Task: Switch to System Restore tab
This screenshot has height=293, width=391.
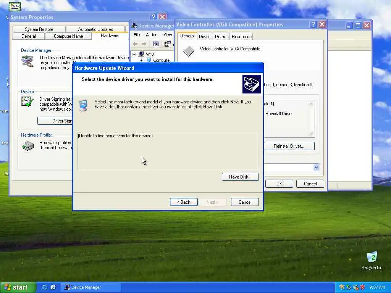Action: (x=39, y=29)
